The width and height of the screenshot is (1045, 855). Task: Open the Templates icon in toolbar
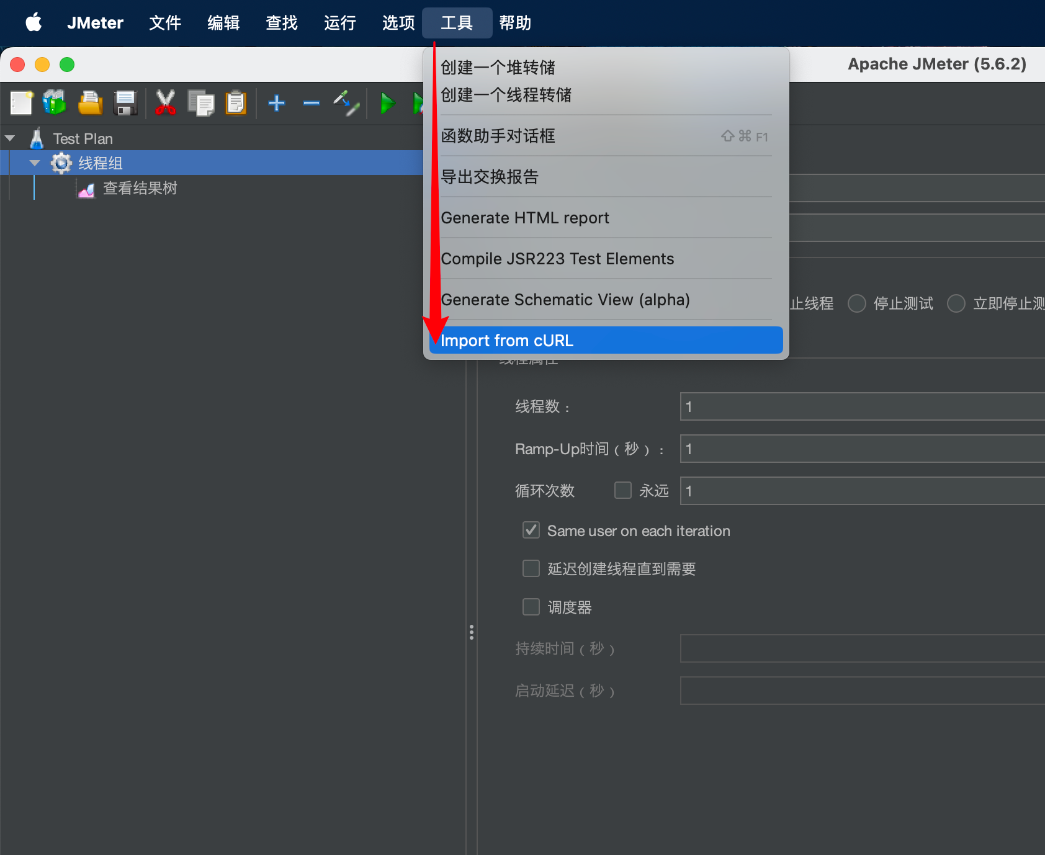pos(55,103)
